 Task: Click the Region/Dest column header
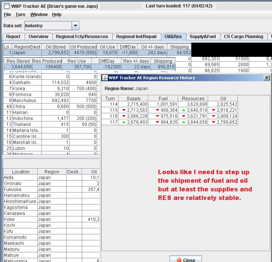coord(27,47)
